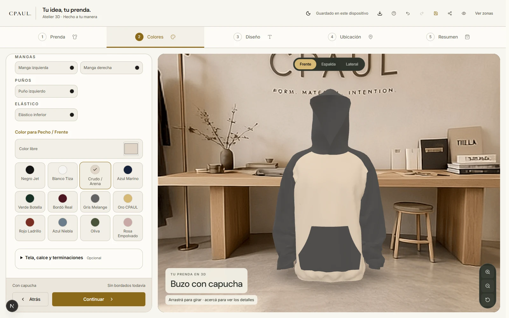Pick Bordó Real color
This screenshot has width=509, height=318.
[x=63, y=202]
